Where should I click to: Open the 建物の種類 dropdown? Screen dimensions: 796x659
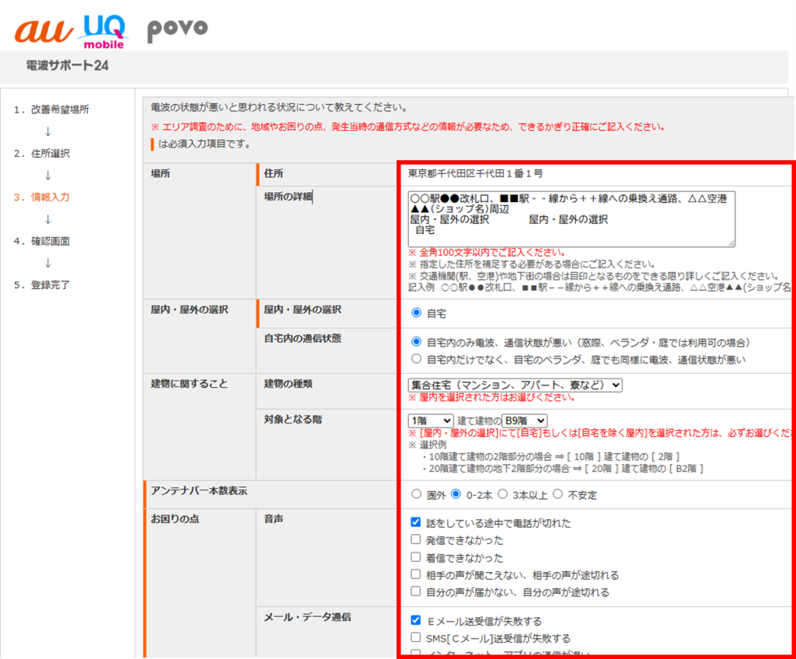pyautogui.click(x=515, y=385)
